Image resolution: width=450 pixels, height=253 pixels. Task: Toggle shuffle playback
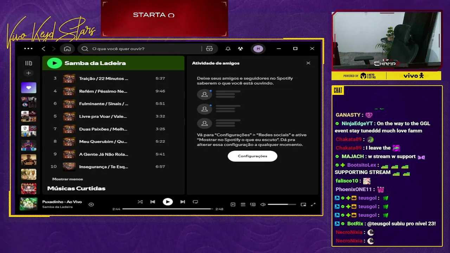(x=140, y=202)
